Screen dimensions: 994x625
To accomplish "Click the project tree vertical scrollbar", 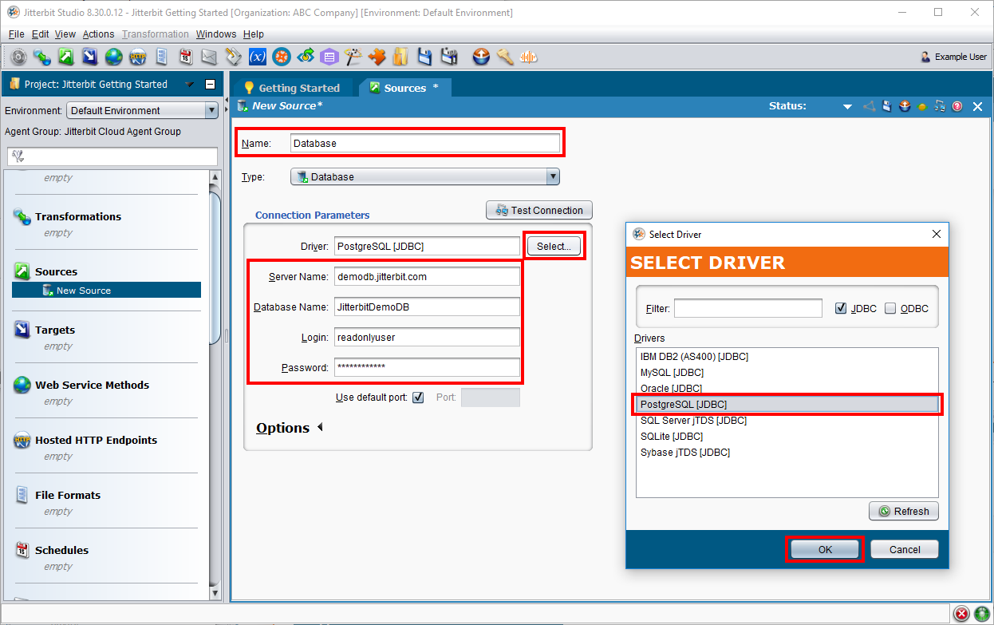I will (x=215, y=263).
